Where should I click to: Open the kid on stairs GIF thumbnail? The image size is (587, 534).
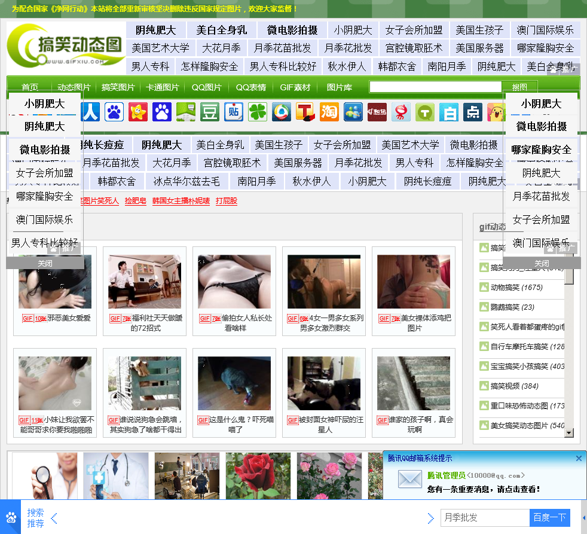click(x=414, y=383)
